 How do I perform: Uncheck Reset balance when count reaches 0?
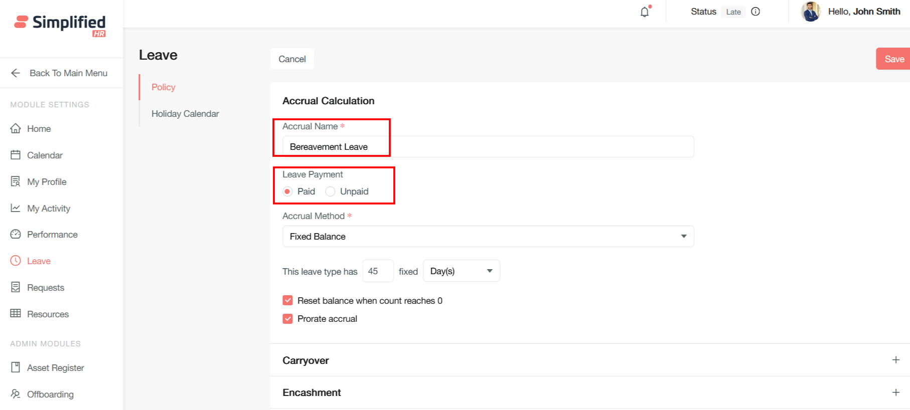[287, 301]
